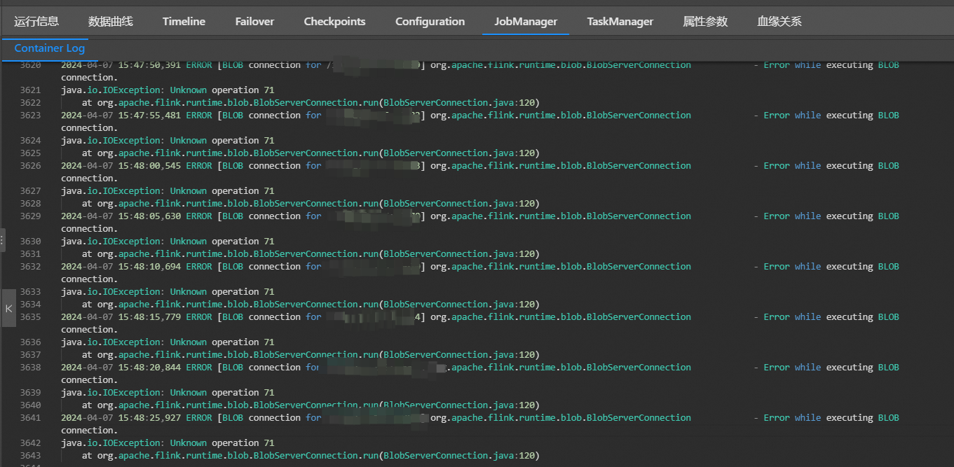Click line number 3632 in the log gutter

tap(30, 266)
